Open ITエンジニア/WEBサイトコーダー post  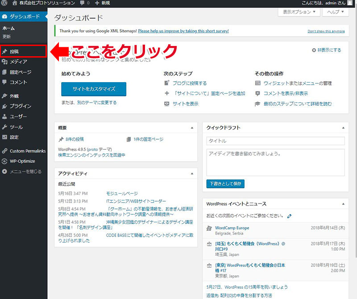tap(136, 201)
